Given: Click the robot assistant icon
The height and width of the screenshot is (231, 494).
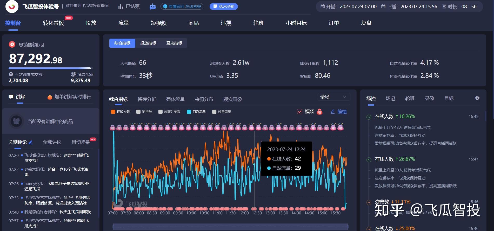Looking at the screenshot, I should coord(153,7).
